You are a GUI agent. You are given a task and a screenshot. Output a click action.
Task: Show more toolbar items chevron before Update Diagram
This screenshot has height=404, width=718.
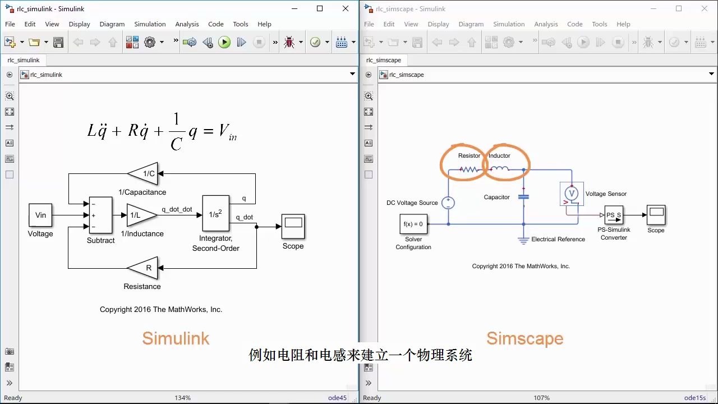(x=176, y=41)
